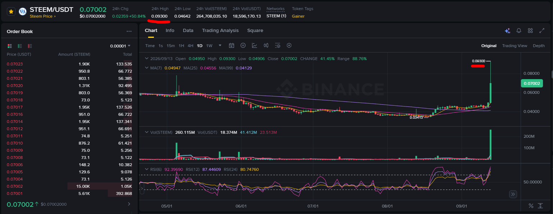Toggle percentage scale on the chart
553x214 pixels.
(x=531, y=206)
